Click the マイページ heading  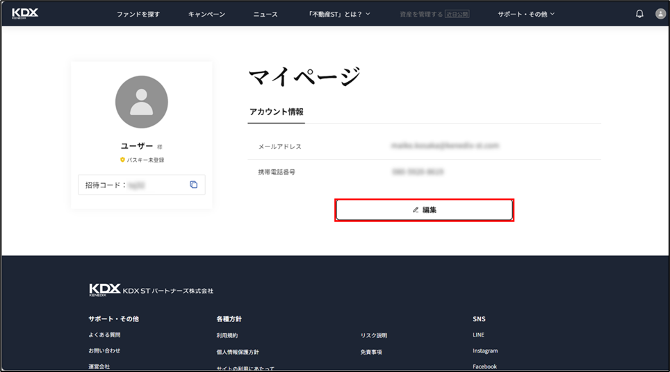coord(304,77)
